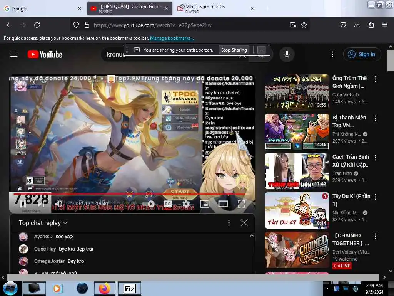
Task: Open the CHAINED TOGETHER live stream title
Action: [351, 239]
